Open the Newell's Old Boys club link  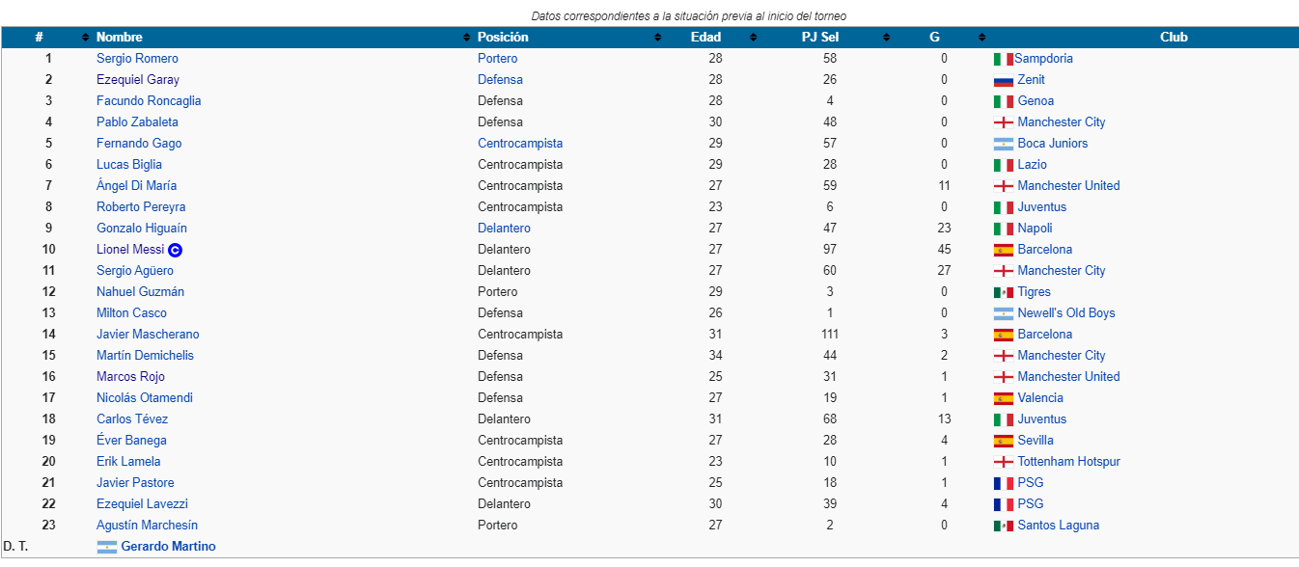coord(1066,313)
